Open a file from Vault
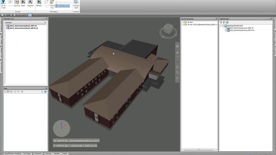 pos(23,3)
